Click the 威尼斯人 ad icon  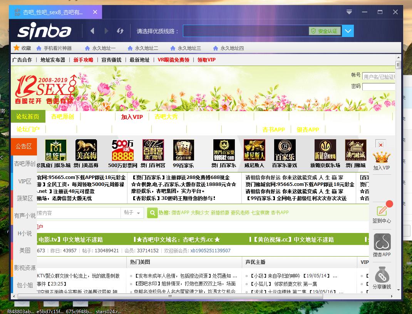255,150
